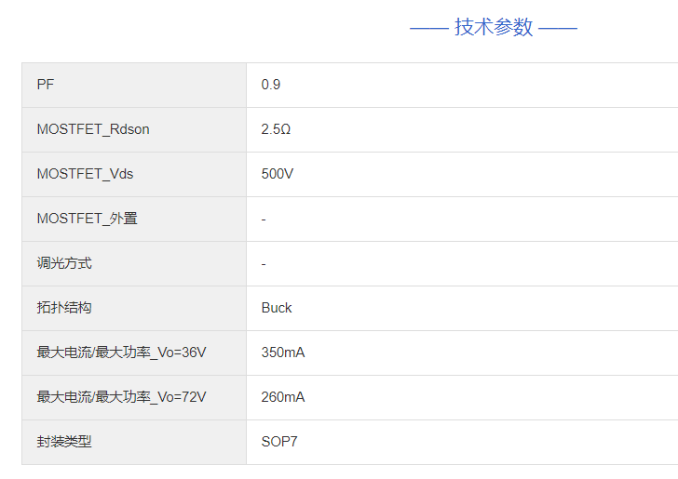Click the MOSTFET_Rdson label
This screenshot has height=479, width=678.
point(93,129)
